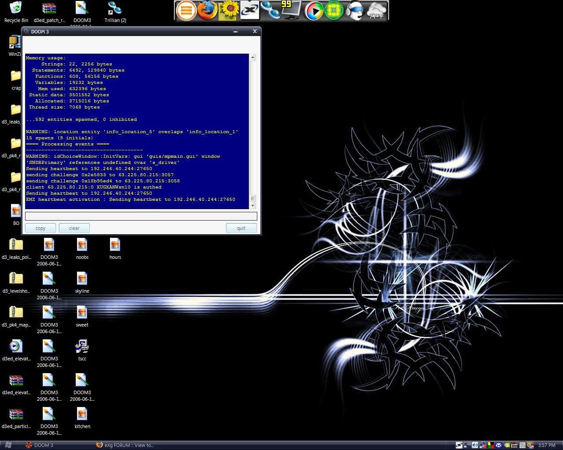Click the clock showing 3:57 PM
The height and width of the screenshot is (450, 563).
547,445
